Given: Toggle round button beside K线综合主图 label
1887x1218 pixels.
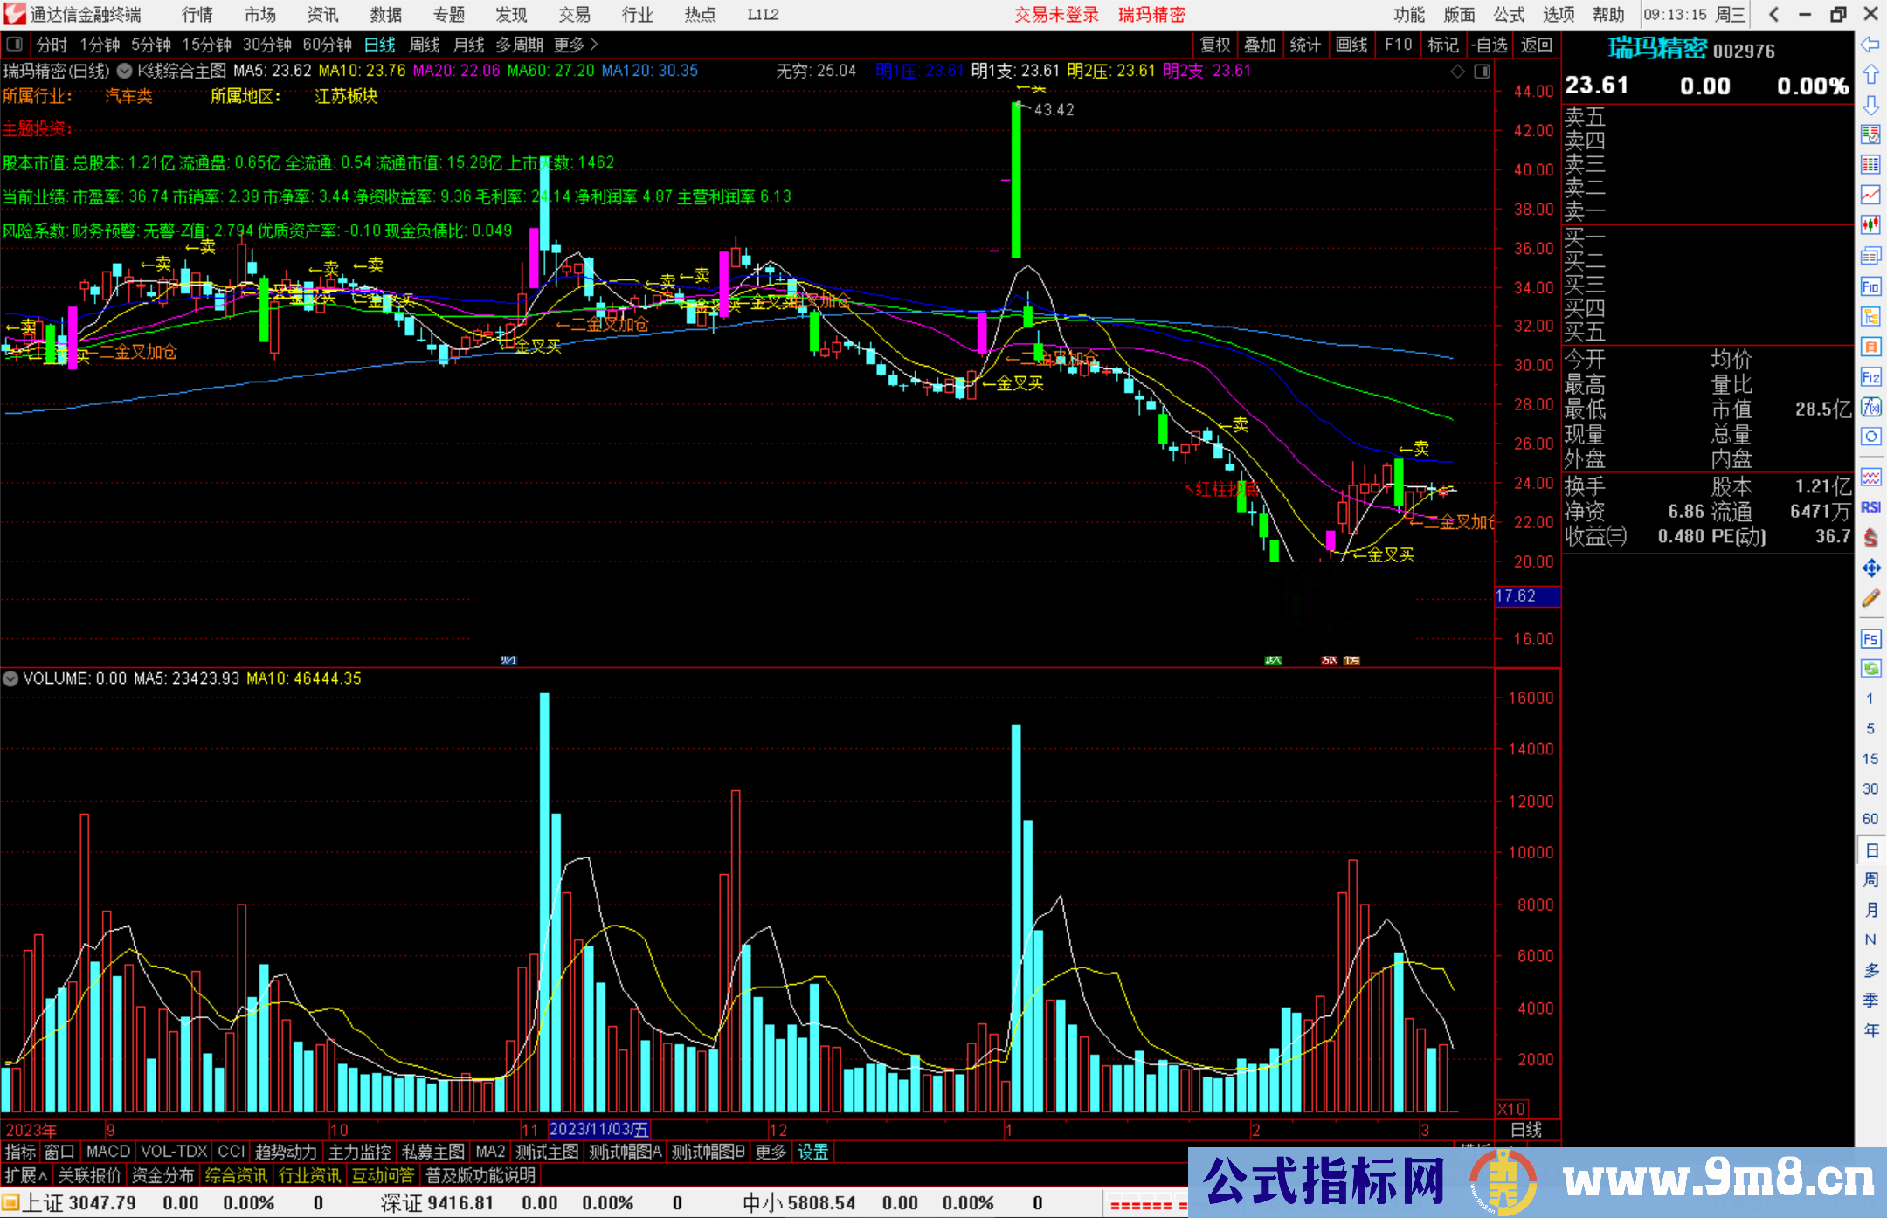Looking at the screenshot, I should [125, 71].
